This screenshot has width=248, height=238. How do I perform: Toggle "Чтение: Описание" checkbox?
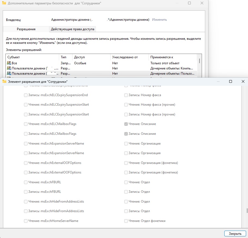coord(126,124)
